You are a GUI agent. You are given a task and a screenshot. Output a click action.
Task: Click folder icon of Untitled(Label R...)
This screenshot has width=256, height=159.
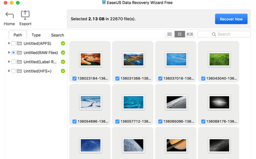tap(19, 62)
